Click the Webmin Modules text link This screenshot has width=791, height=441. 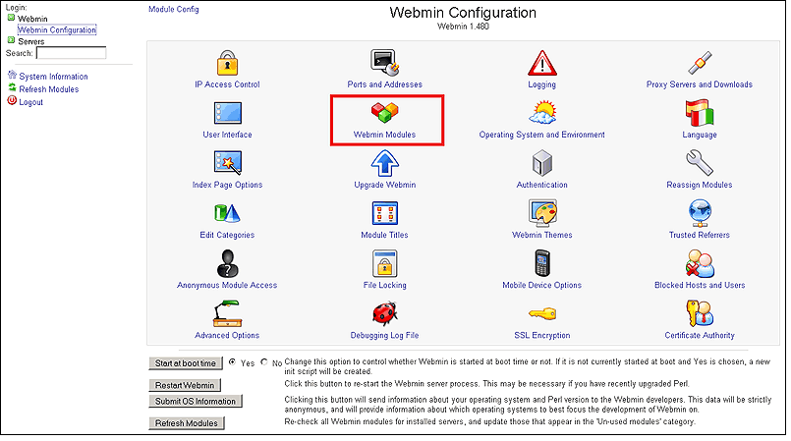tap(385, 135)
